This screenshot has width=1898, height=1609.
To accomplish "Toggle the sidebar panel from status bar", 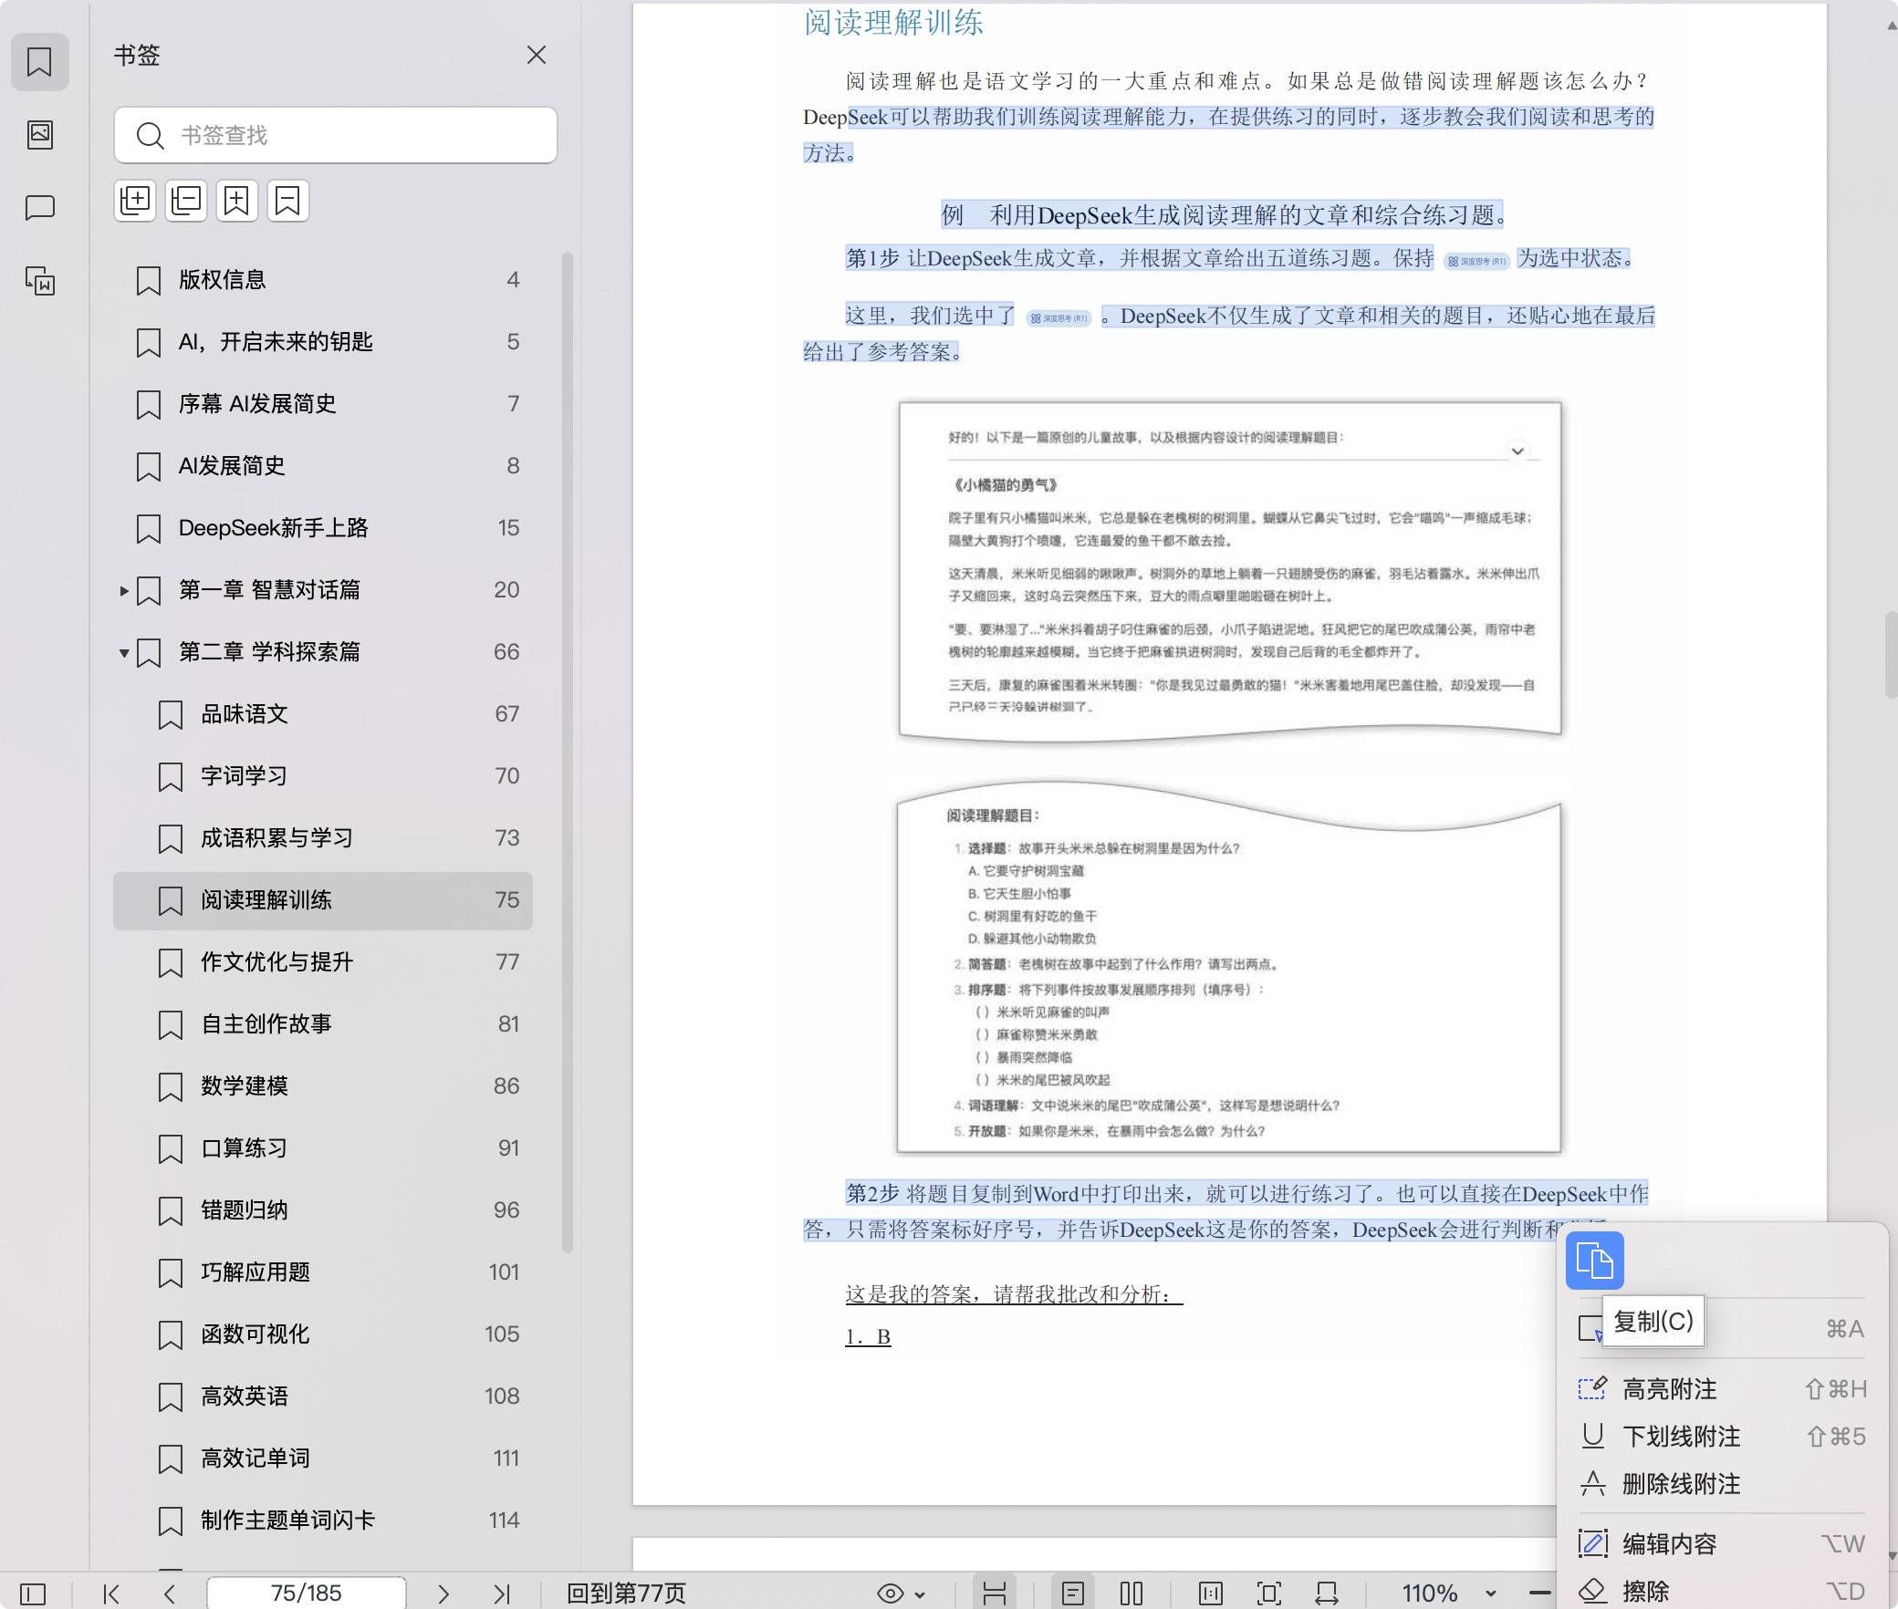I will (x=33, y=1593).
